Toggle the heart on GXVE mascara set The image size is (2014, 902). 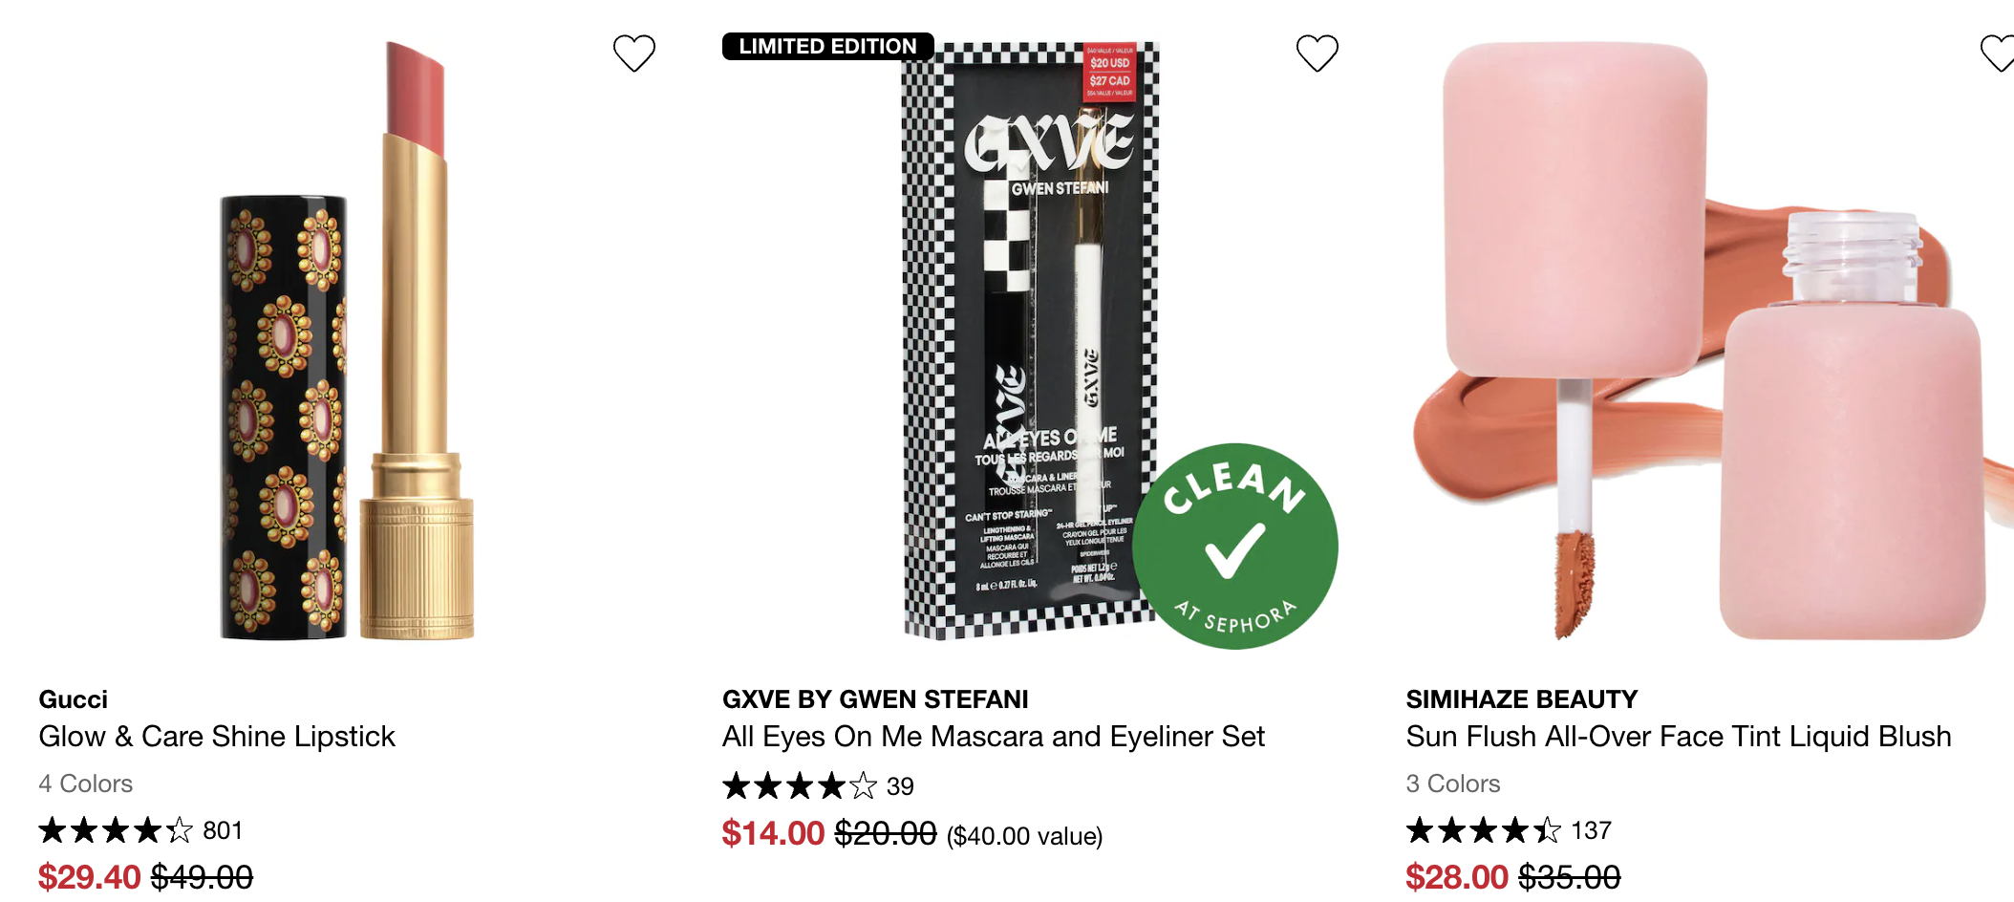point(1317,53)
